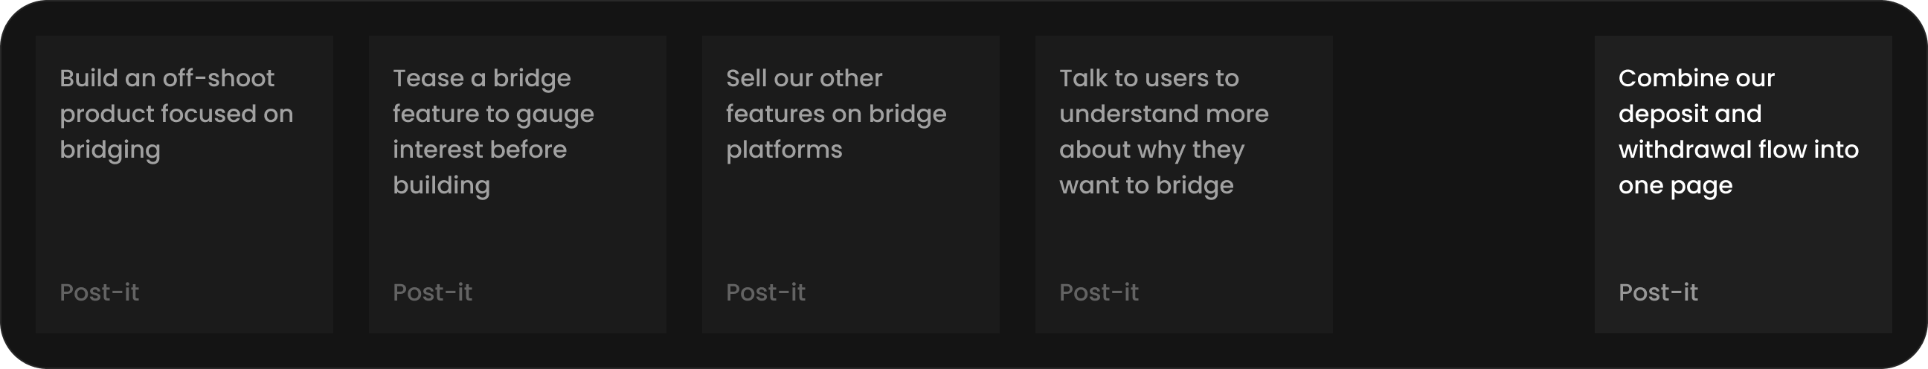This screenshot has height=369, width=1928.
Task: Click the words "withdrawal flow into" in last card
Action: [x=1738, y=150]
